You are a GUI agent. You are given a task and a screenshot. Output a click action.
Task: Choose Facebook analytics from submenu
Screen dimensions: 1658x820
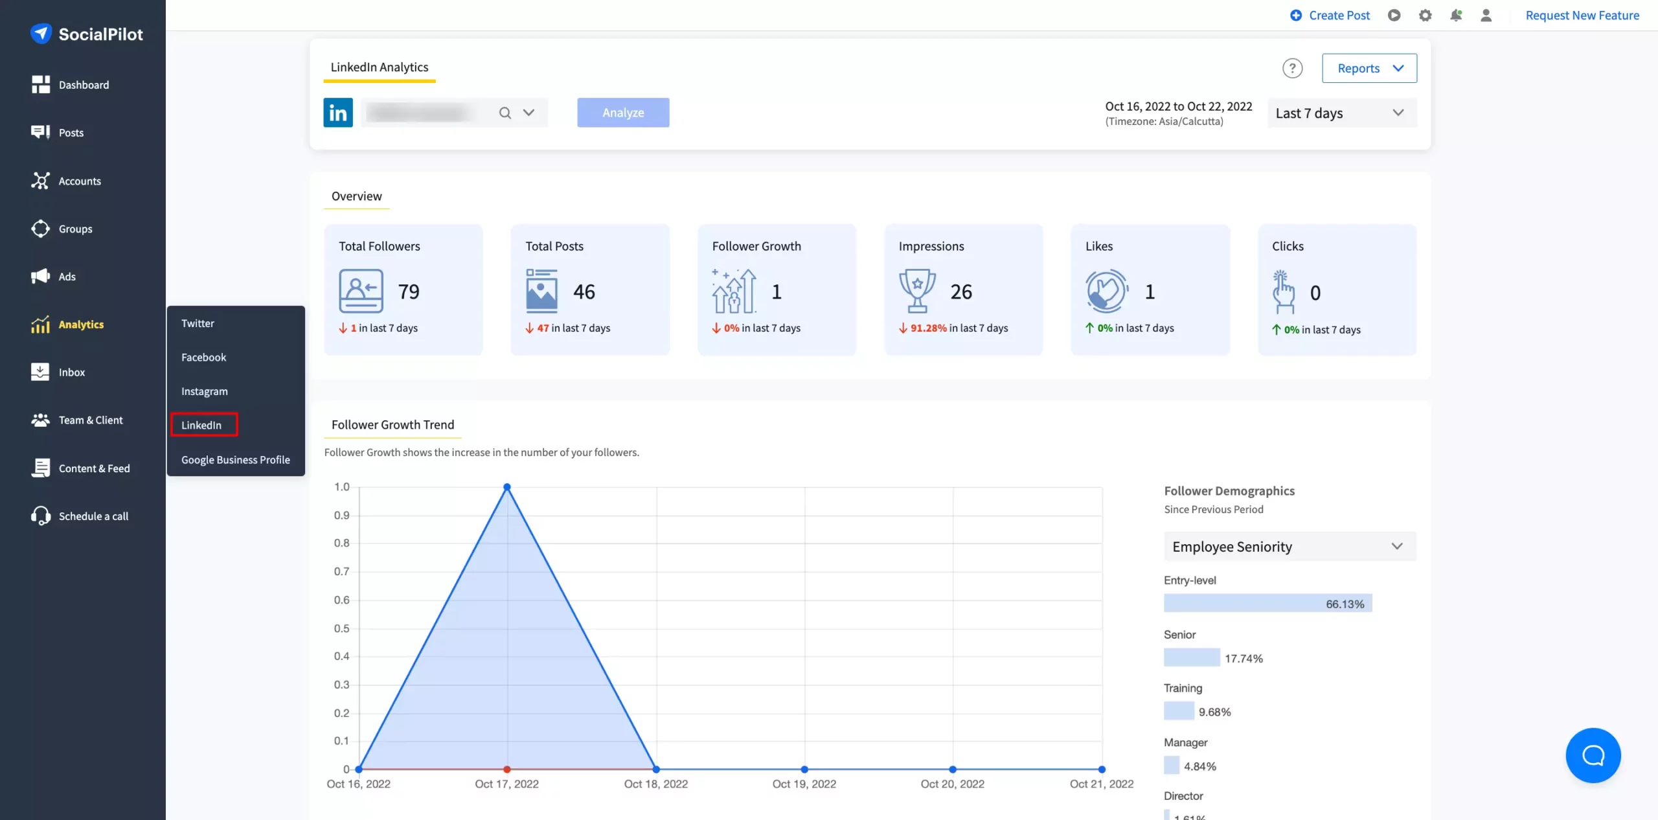tap(203, 357)
